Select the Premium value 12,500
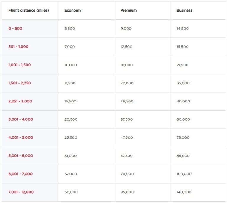This screenshot has width=227, height=203. (127, 47)
